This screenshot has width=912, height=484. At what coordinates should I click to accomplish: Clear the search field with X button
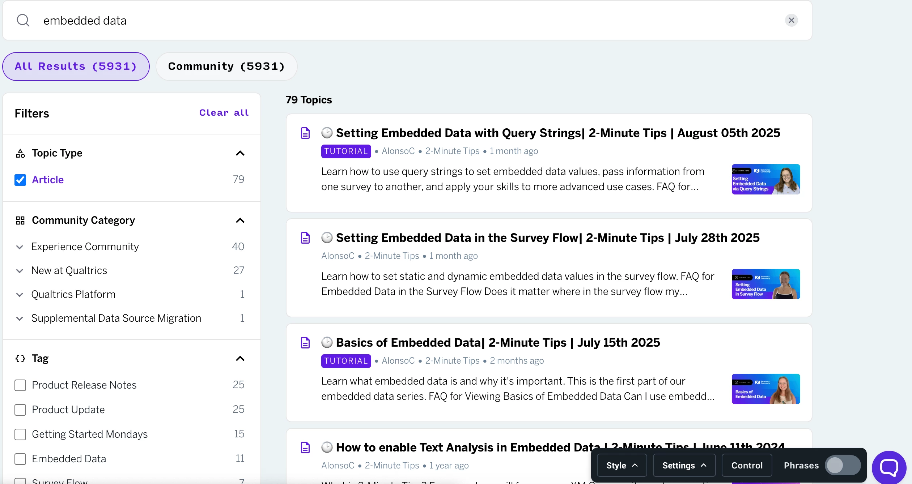[791, 20]
